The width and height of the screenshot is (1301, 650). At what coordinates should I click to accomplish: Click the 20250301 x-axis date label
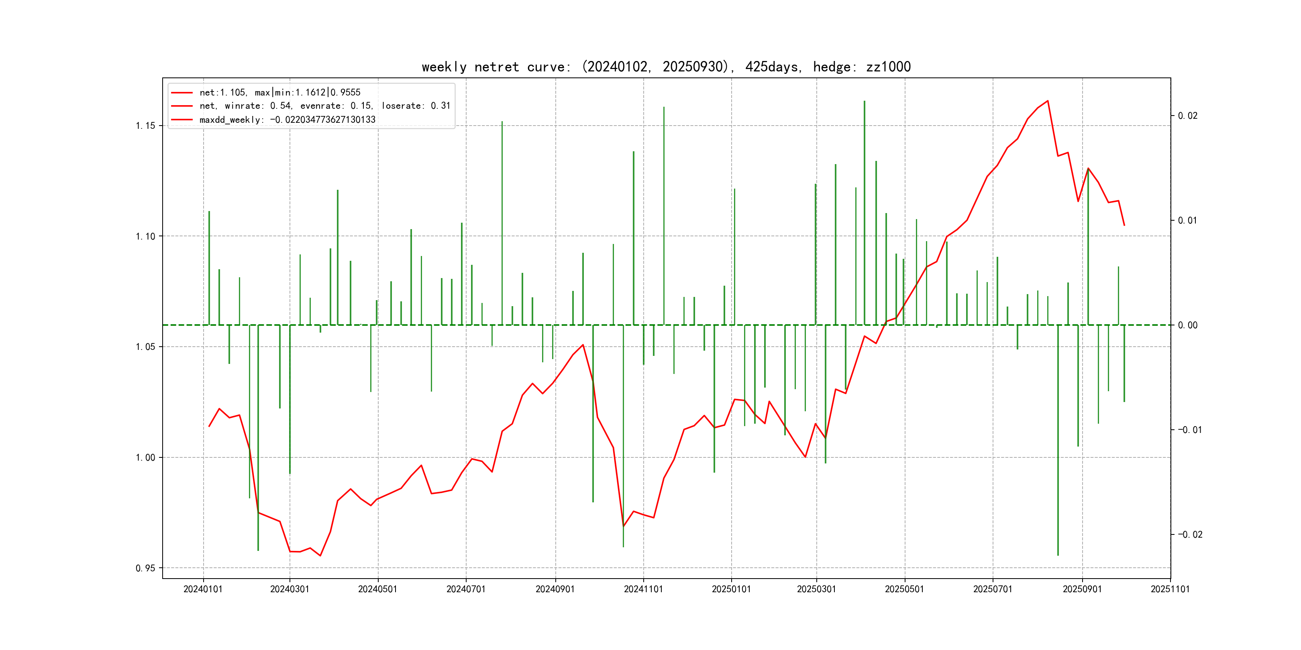[816, 589]
